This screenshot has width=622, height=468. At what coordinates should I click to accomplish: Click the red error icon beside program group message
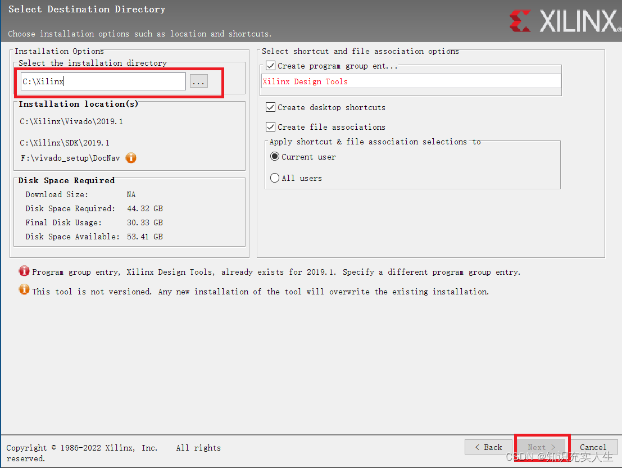click(x=24, y=271)
